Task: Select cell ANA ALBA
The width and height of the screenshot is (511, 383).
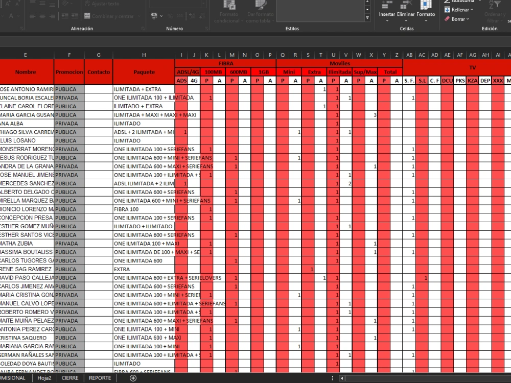Action: [x=27, y=124]
